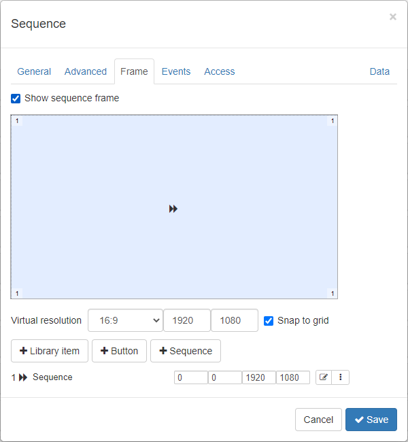This screenshot has height=442, width=408.
Task: Open the Advanced tab
Action: point(86,71)
